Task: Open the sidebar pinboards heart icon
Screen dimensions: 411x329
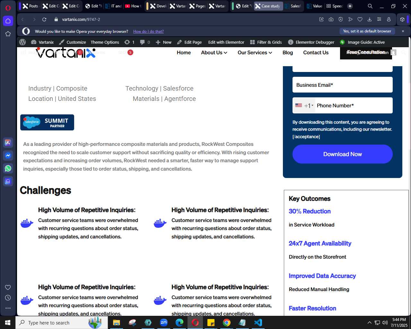Action: (8, 288)
